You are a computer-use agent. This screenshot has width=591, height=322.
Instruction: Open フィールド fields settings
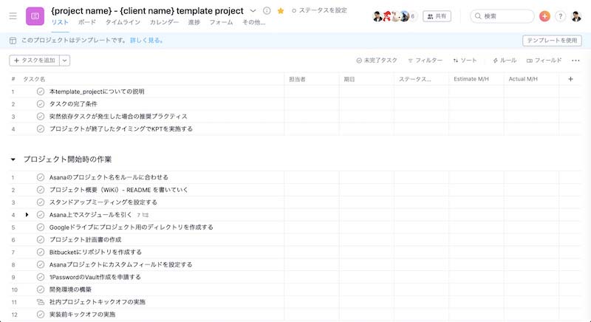[544, 61]
